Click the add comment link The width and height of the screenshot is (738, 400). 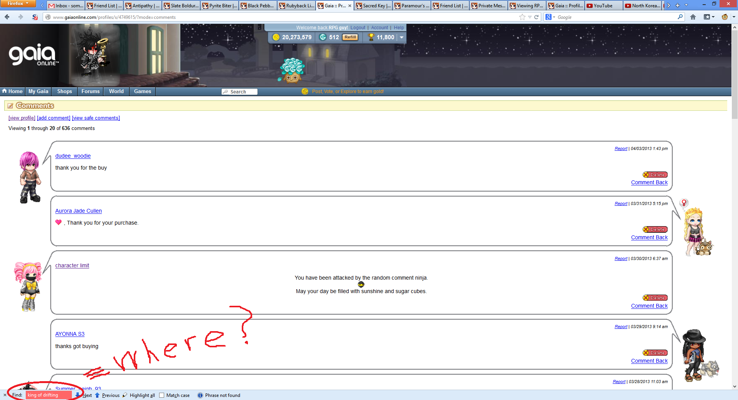tap(53, 118)
